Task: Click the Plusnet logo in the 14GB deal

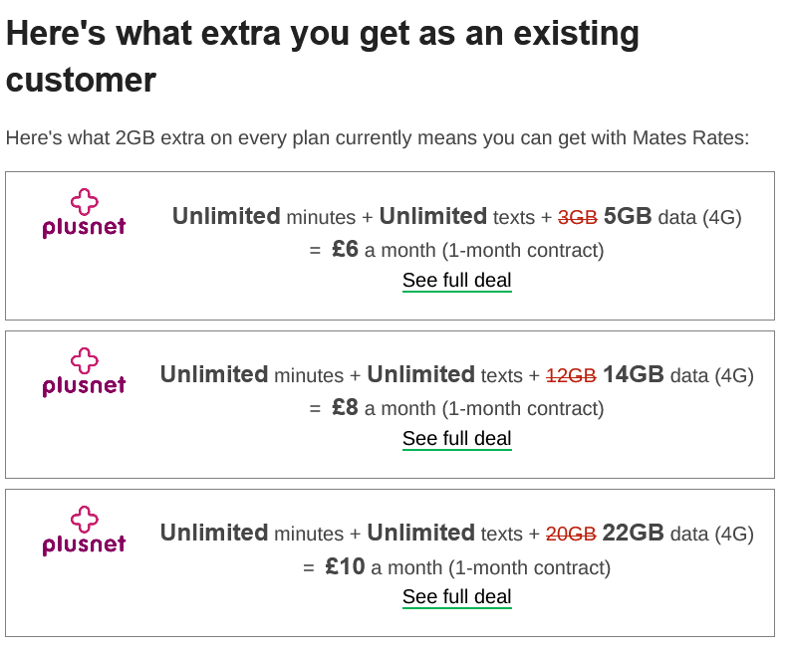Action: pyautogui.click(x=84, y=373)
